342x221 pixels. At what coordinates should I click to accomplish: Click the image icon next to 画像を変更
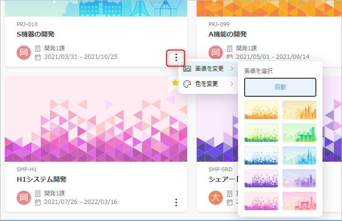(187, 69)
